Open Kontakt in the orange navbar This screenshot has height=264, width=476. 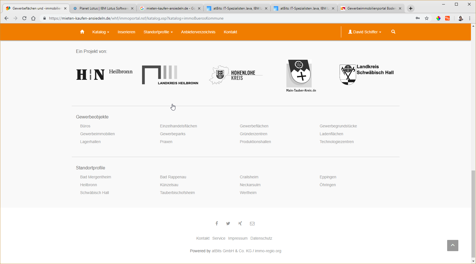coord(230,32)
